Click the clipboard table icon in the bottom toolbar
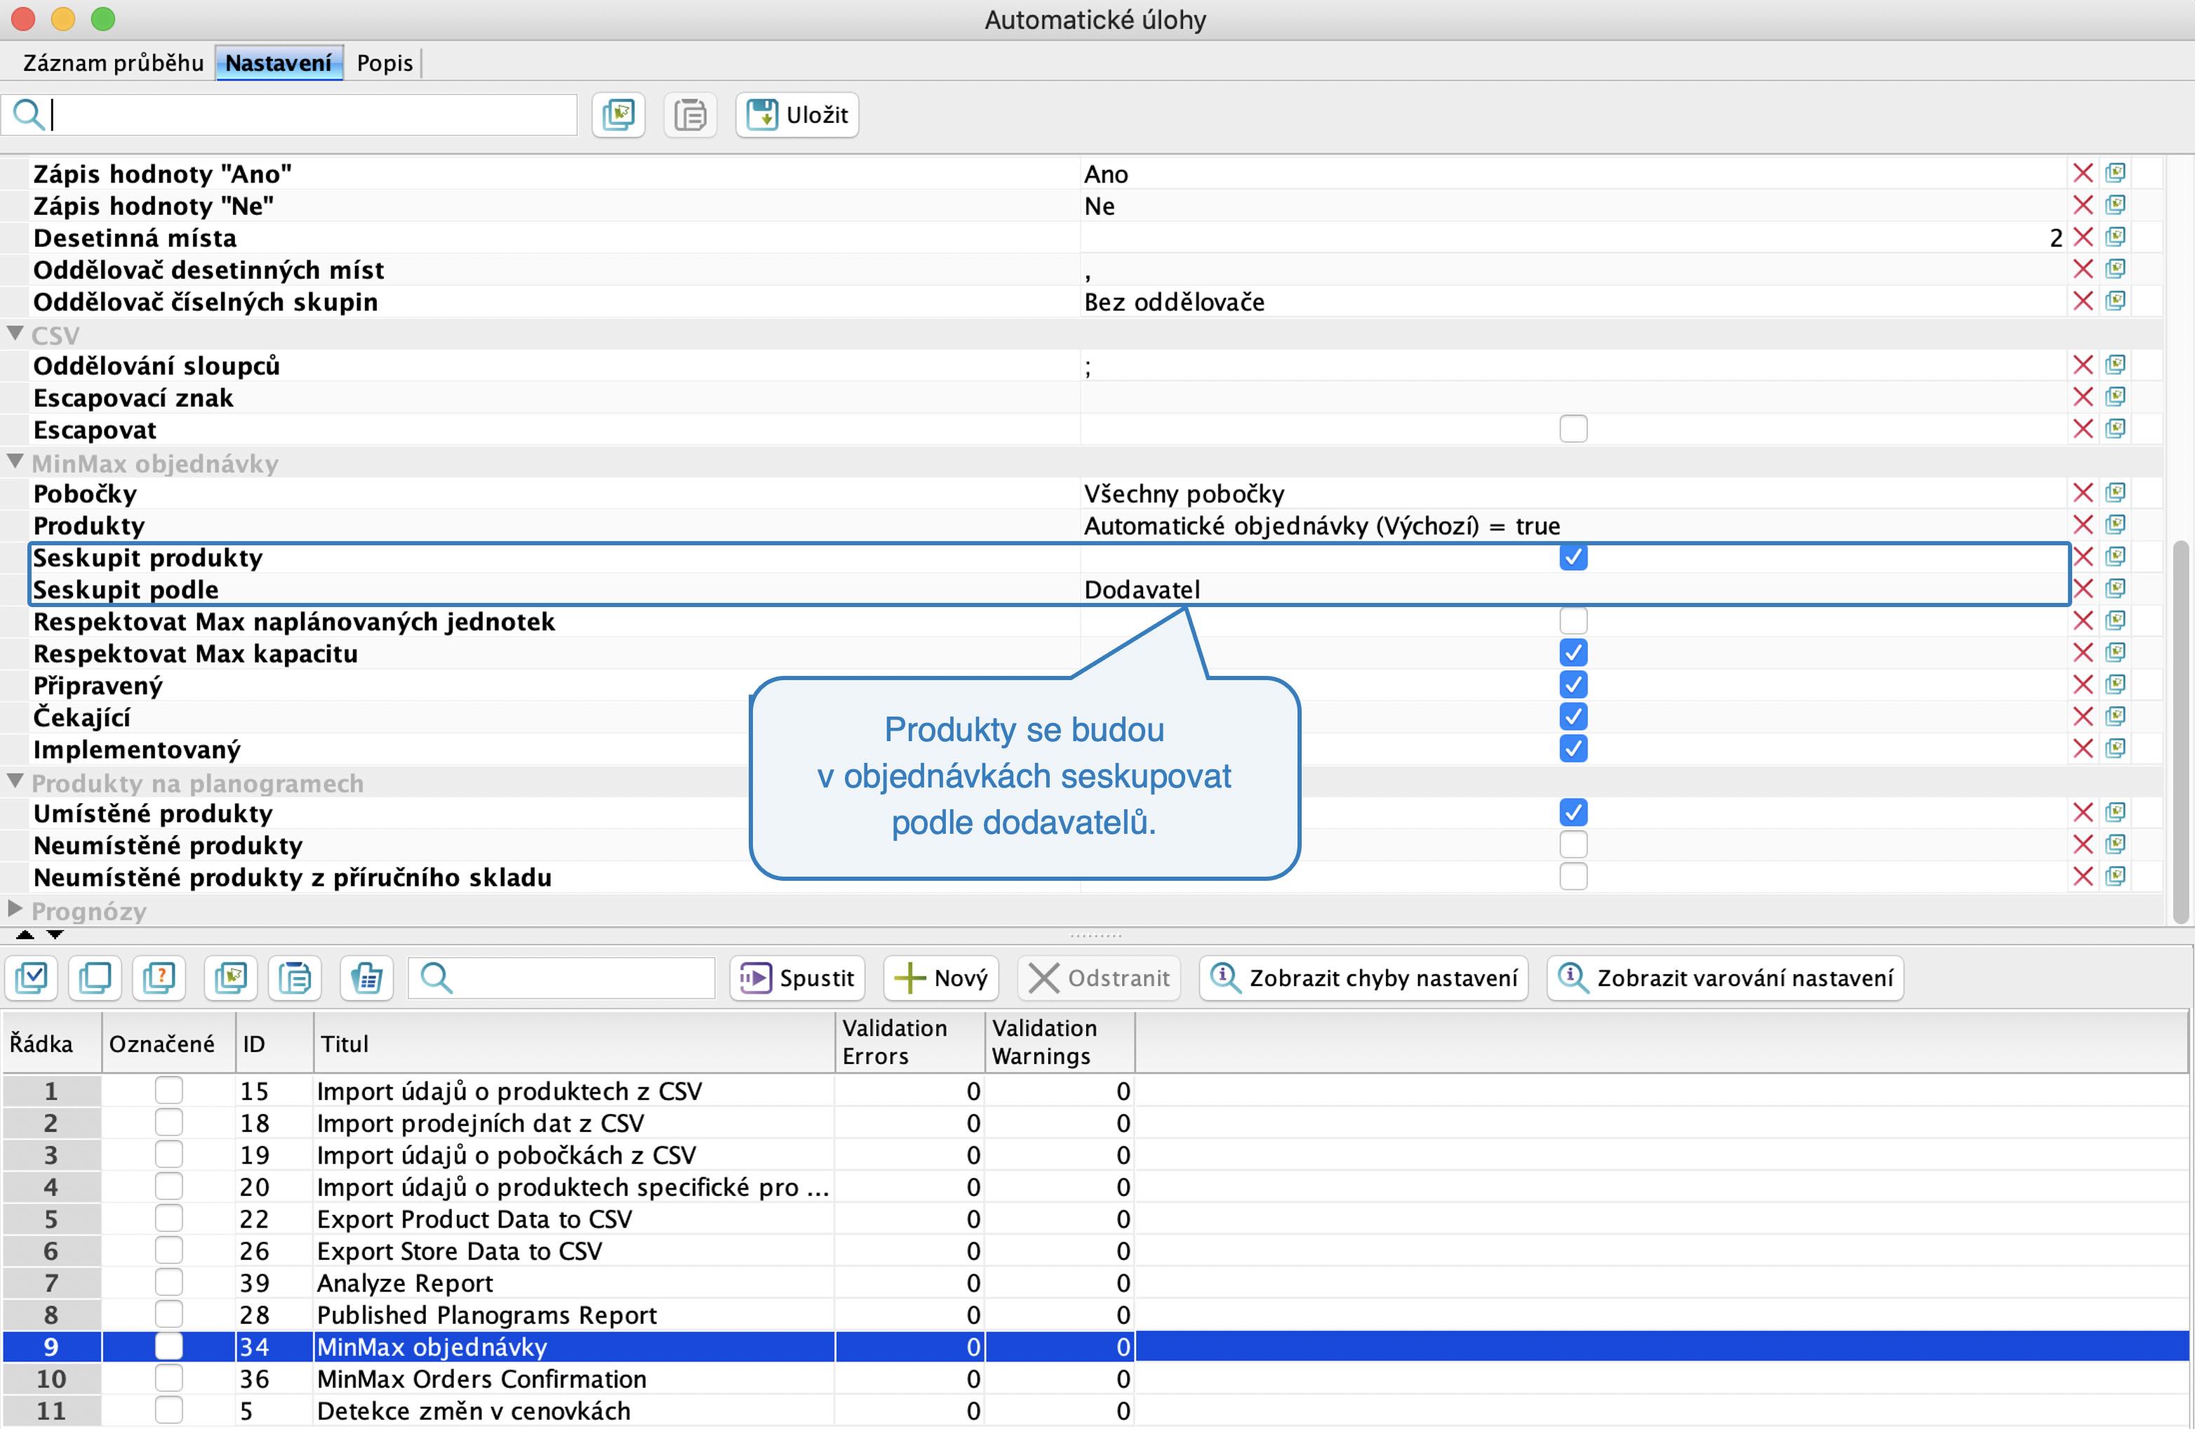2195x1429 pixels. pyautogui.click(x=366, y=978)
